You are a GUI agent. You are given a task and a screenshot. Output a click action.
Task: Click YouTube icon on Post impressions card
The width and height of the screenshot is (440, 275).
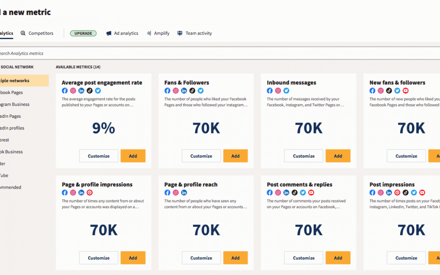pyautogui.click(x=422, y=192)
